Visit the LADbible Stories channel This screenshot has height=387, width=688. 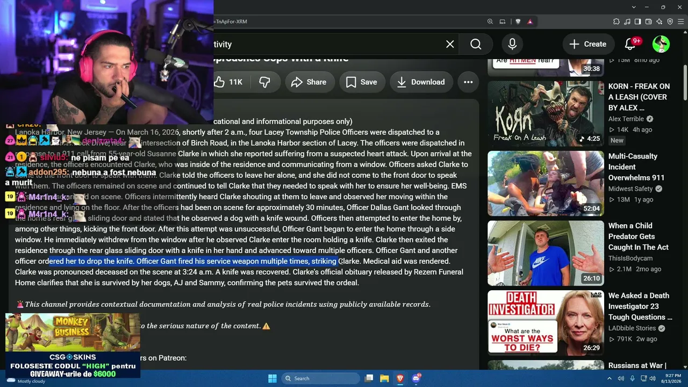coord(632,328)
